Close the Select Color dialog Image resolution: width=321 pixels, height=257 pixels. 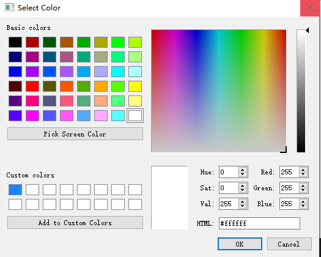click(x=310, y=8)
